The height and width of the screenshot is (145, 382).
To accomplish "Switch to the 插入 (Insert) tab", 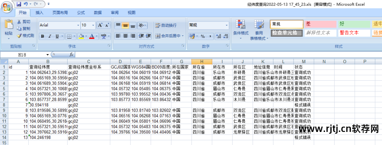I will point(40,12).
